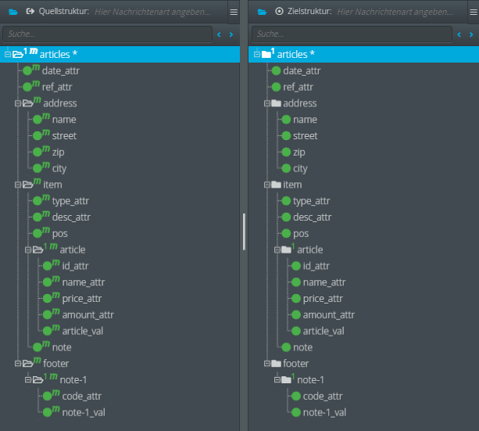479x431 pixels.
Task: Collapse source note-1 node
Action: tap(28, 380)
